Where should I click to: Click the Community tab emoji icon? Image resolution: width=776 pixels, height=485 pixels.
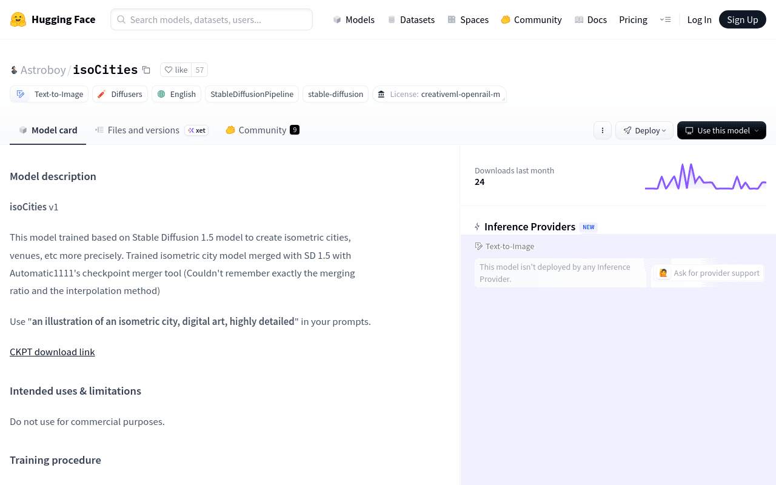pyautogui.click(x=230, y=130)
